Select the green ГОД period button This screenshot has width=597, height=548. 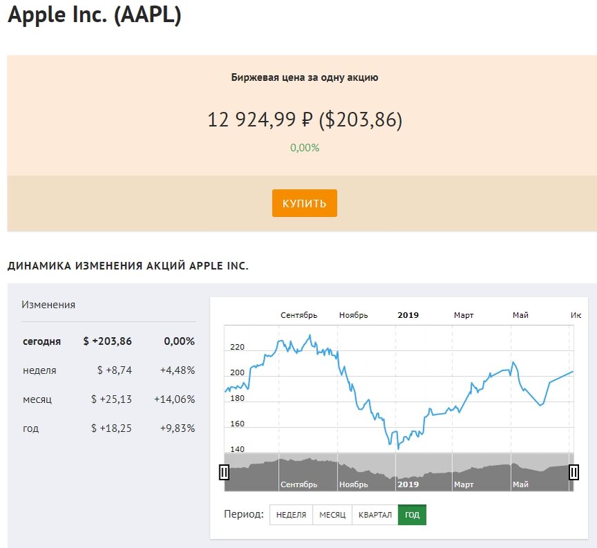(x=412, y=515)
